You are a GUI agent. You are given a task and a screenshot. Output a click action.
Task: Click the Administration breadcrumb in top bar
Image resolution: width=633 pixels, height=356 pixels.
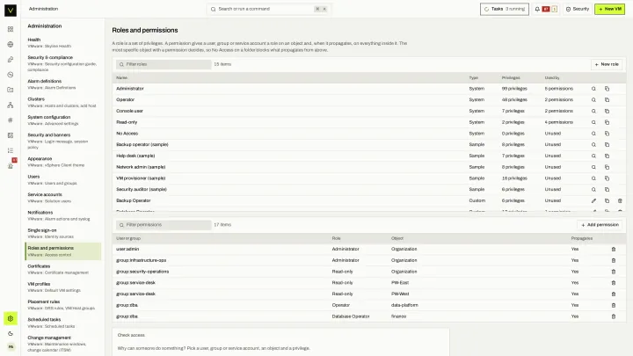[x=43, y=9]
